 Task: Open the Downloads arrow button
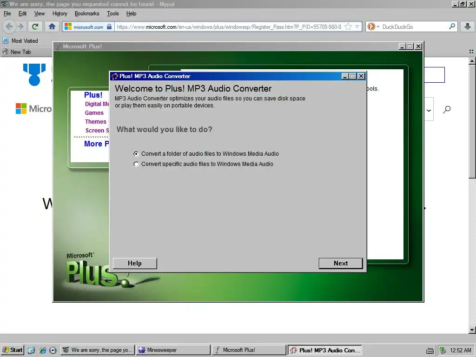coord(468,26)
